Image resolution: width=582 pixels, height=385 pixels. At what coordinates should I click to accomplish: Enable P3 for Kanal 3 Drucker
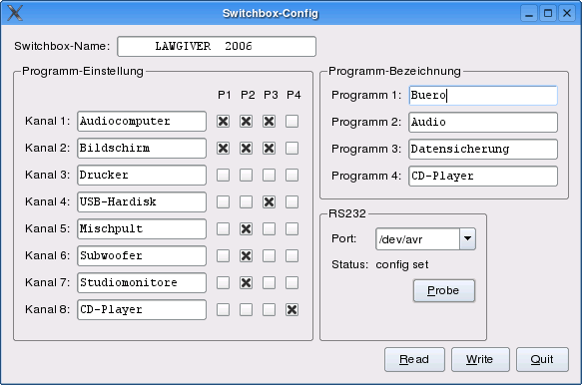(x=270, y=176)
